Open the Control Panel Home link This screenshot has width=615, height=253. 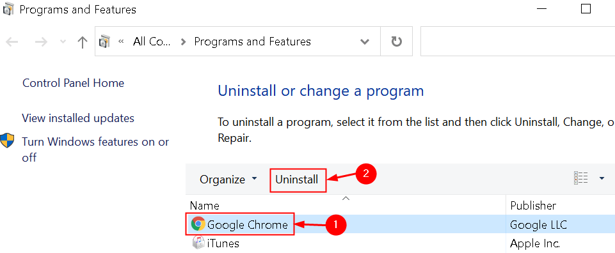(74, 83)
